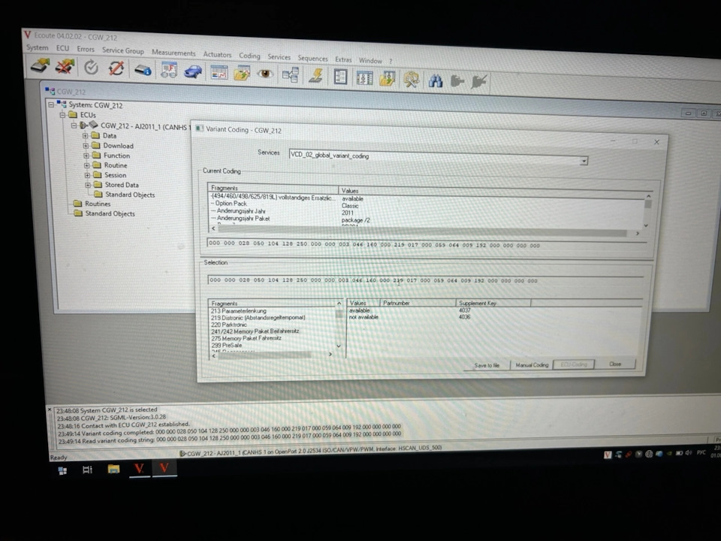Open the Services dropdown arrow in Variant Coding
Viewport: 721px width, 541px height.
pyautogui.click(x=584, y=161)
